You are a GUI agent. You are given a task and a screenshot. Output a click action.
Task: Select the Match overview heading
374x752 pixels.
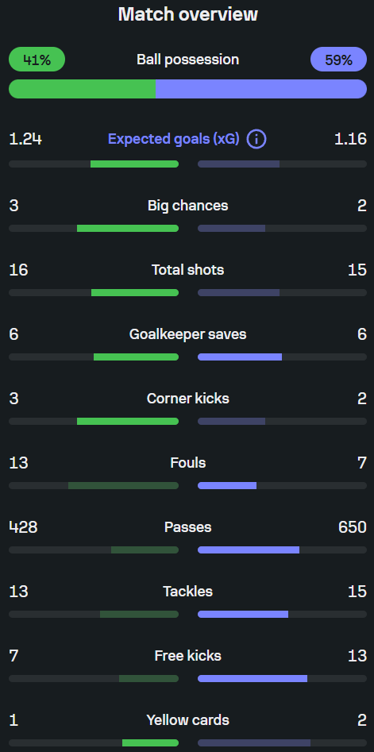[188, 14]
